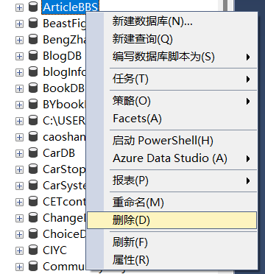Click the ArticleBBS database cylinder icon
Screen dimensions: 265x274
coord(33,7)
